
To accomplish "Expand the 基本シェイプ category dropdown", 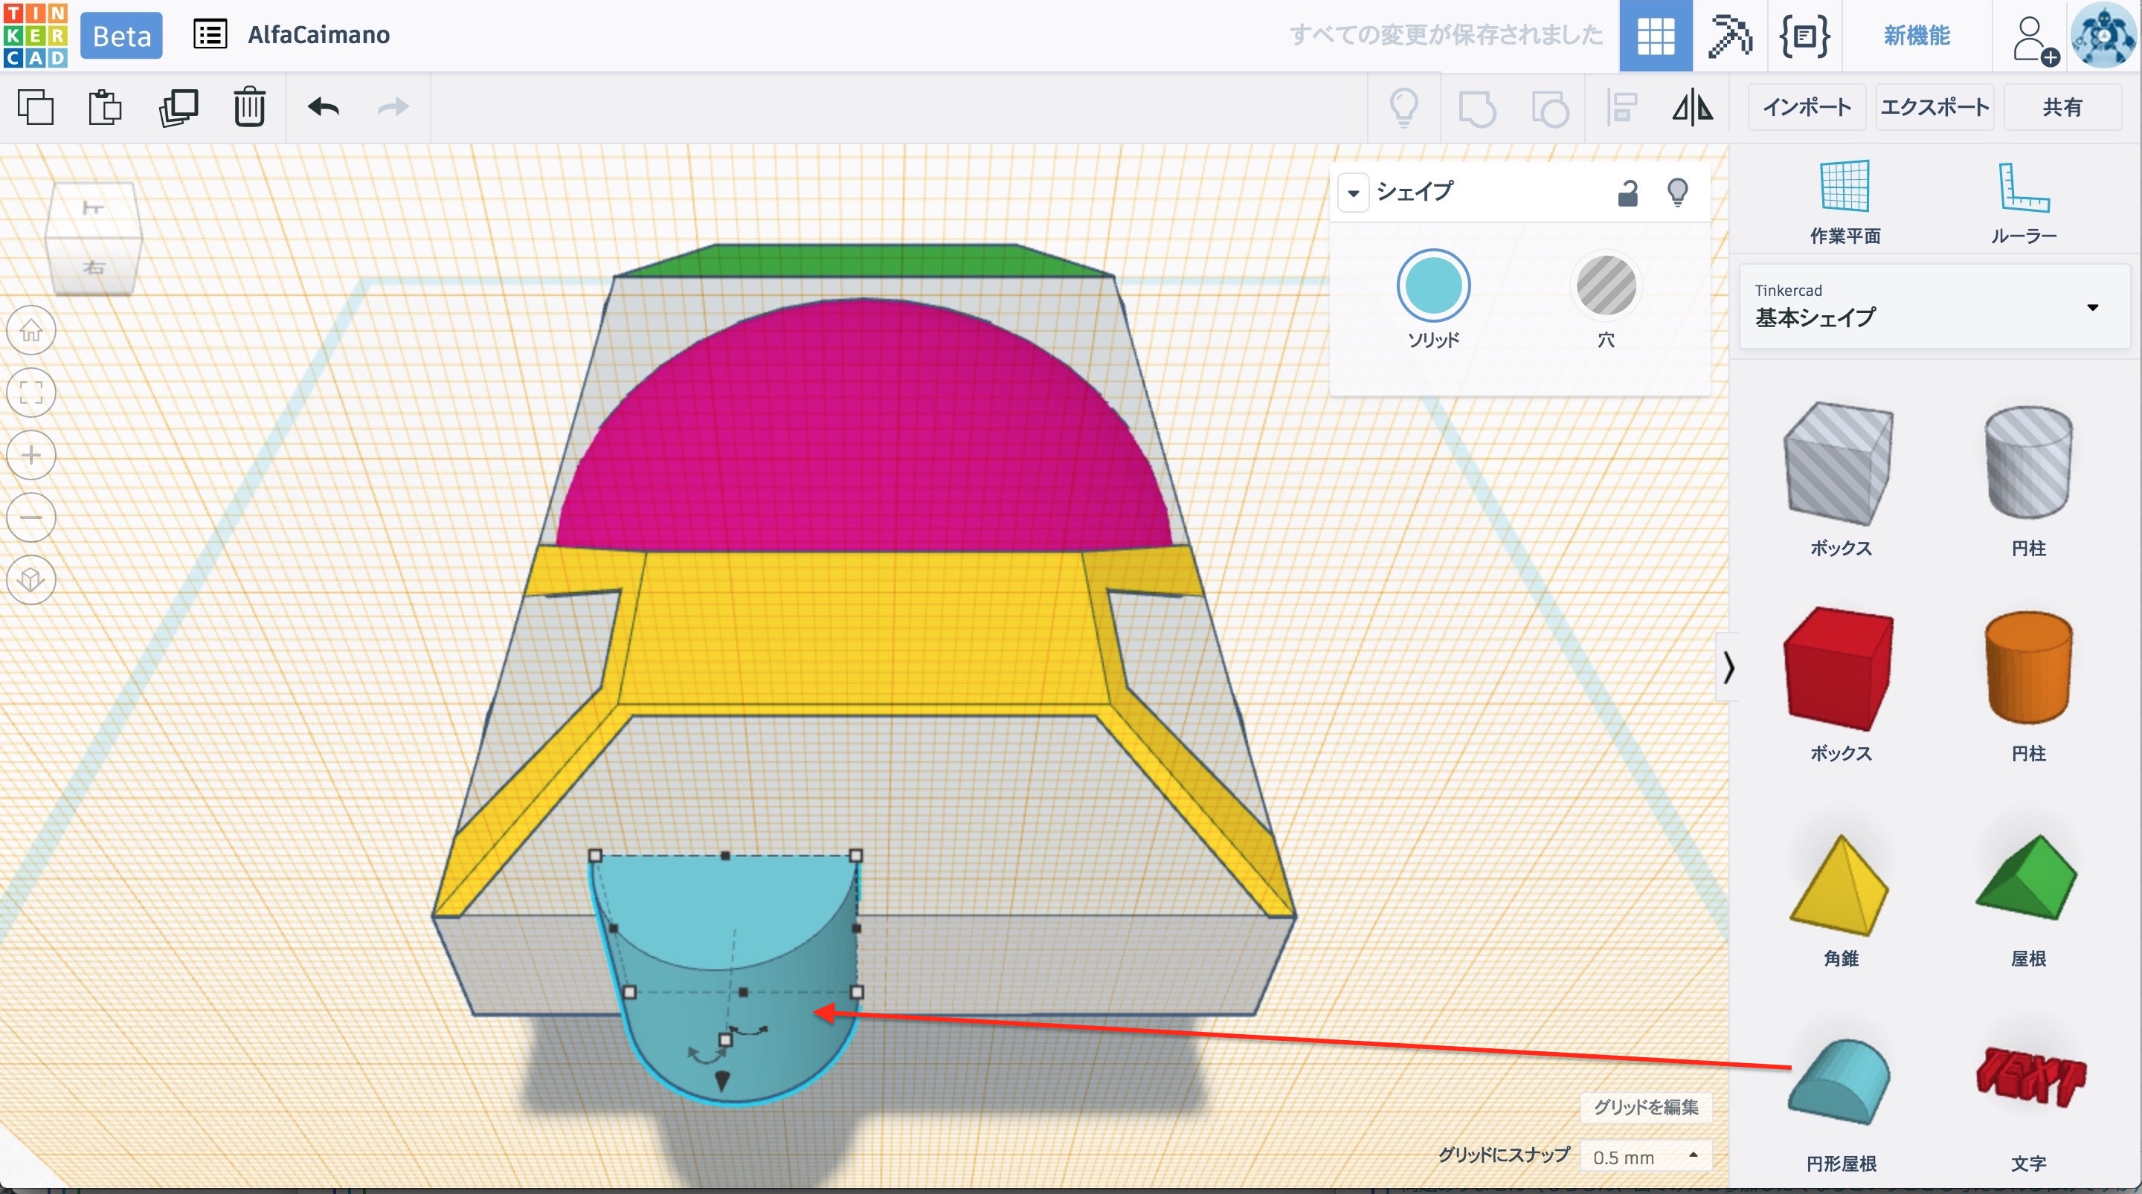I will coord(2092,308).
